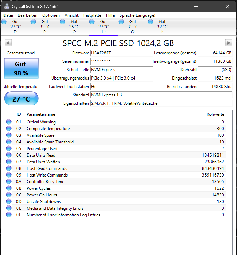This screenshot has height=255, width=237.
Task: Click the Gut 98 % health status button
Action: coord(21,68)
